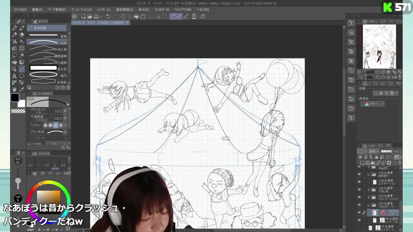This screenshot has height=232, width=413.
Task: Toggle visibility of べるしあ folder
Action: pos(359,189)
